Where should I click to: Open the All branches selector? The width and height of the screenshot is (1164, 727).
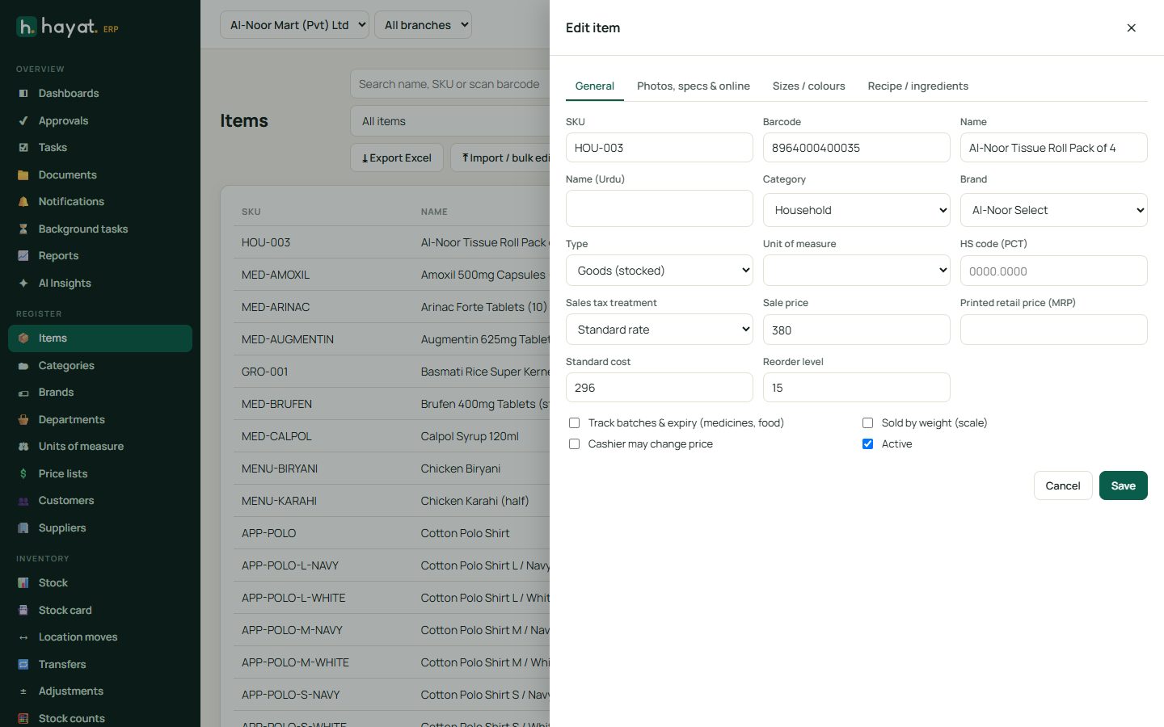(423, 25)
